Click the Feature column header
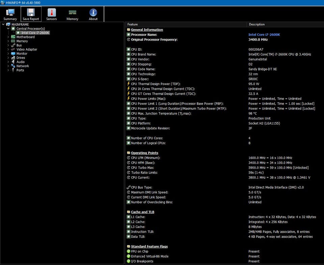324x265 pixels. [x=132, y=24]
